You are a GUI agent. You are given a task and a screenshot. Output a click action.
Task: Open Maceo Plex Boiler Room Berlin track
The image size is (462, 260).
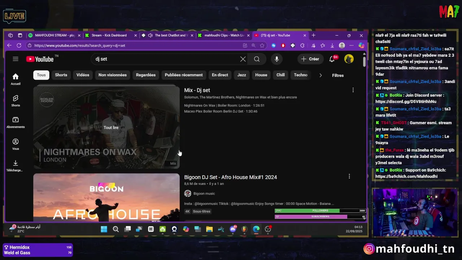pyautogui.click(x=221, y=111)
